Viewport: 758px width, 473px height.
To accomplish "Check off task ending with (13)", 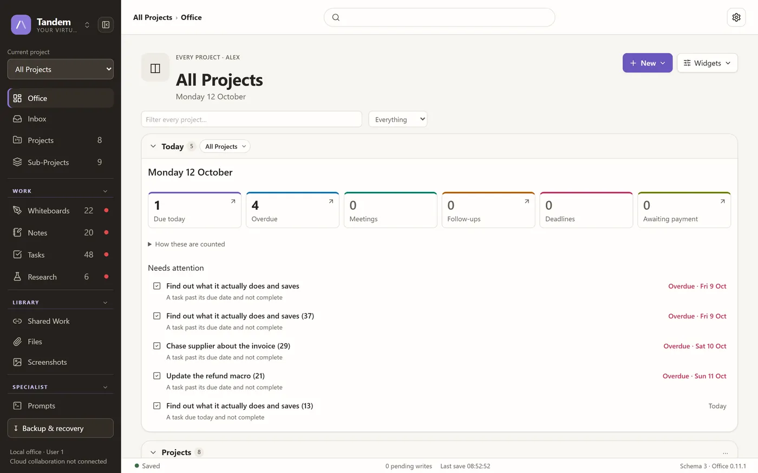I will tap(157, 405).
